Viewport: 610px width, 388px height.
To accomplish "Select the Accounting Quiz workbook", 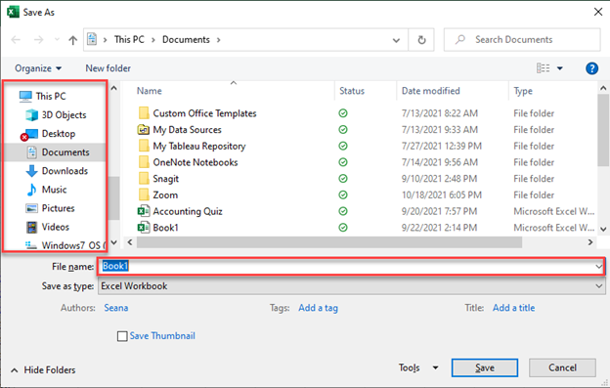I will pyautogui.click(x=188, y=211).
